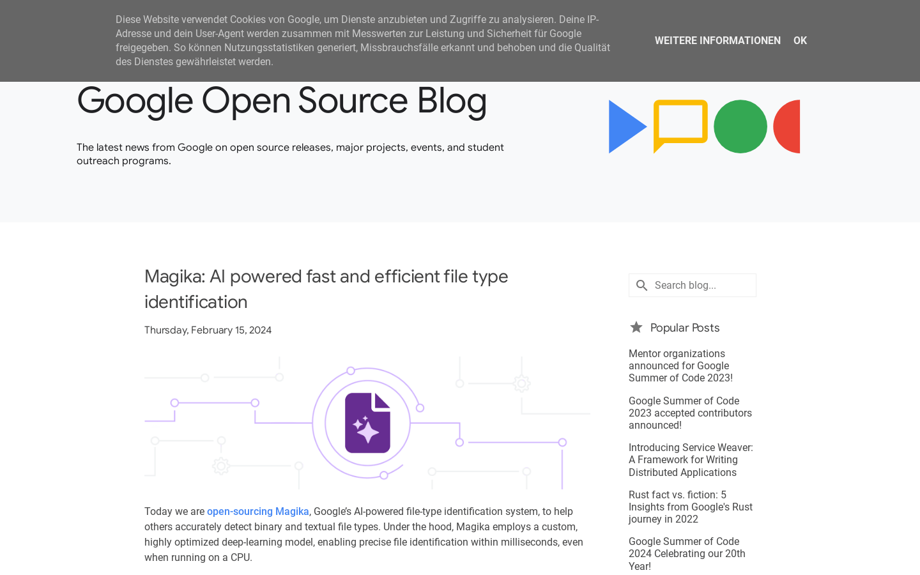Click the Thursday, February 15, 2024 date
920x575 pixels.
click(x=208, y=330)
